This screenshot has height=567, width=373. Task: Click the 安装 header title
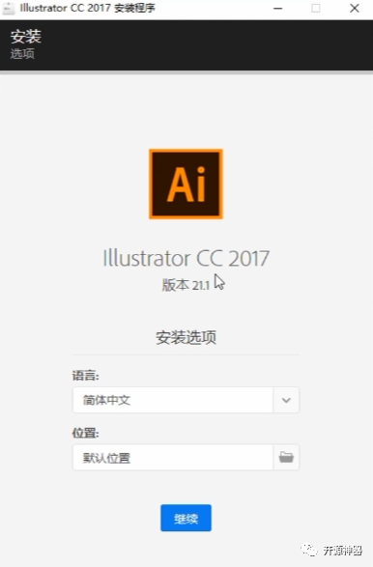26,37
